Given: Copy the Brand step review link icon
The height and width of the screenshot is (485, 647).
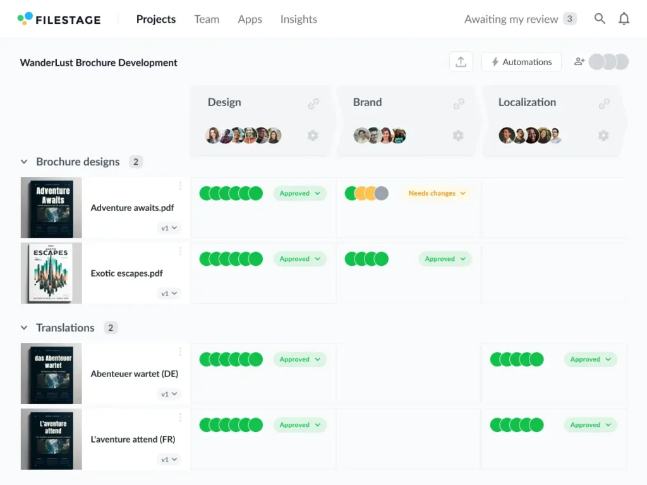Looking at the screenshot, I should [459, 103].
